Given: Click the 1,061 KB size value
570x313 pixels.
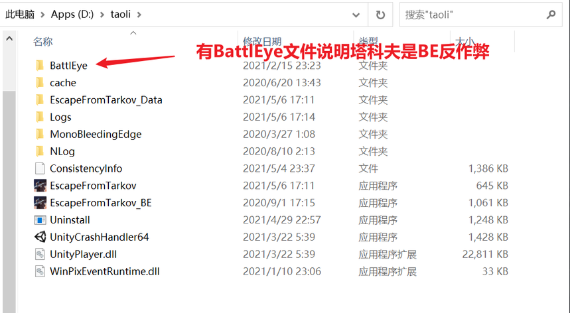Looking at the screenshot, I should [488, 203].
